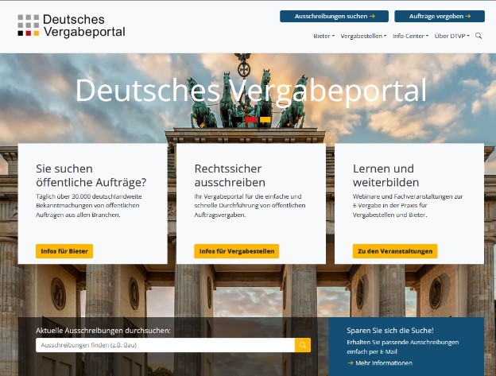Click the 'Aktuelle Ausschreibungen durchsuchen' label
Screen dimensions: 496x376
point(103,330)
